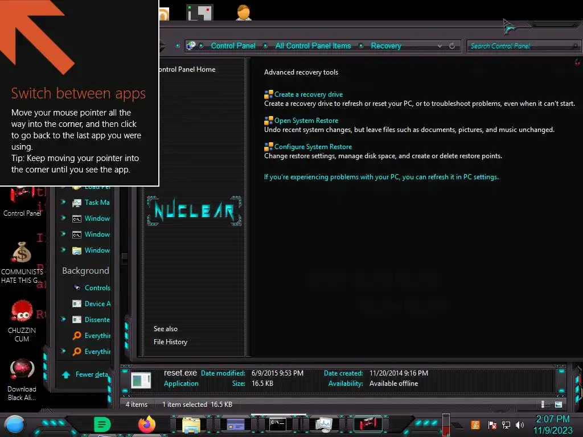Open the CHUZZIN CUM desktop icon

(x=22, y=321)
